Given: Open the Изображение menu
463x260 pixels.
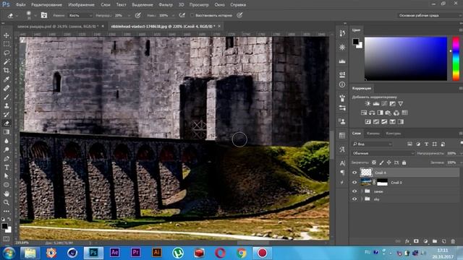Looking at the screenshot, I should 81,5.
